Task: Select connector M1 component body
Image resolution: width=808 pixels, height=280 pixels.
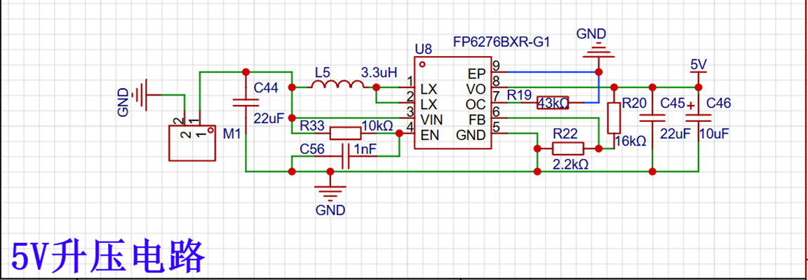Action: point(192,142)
